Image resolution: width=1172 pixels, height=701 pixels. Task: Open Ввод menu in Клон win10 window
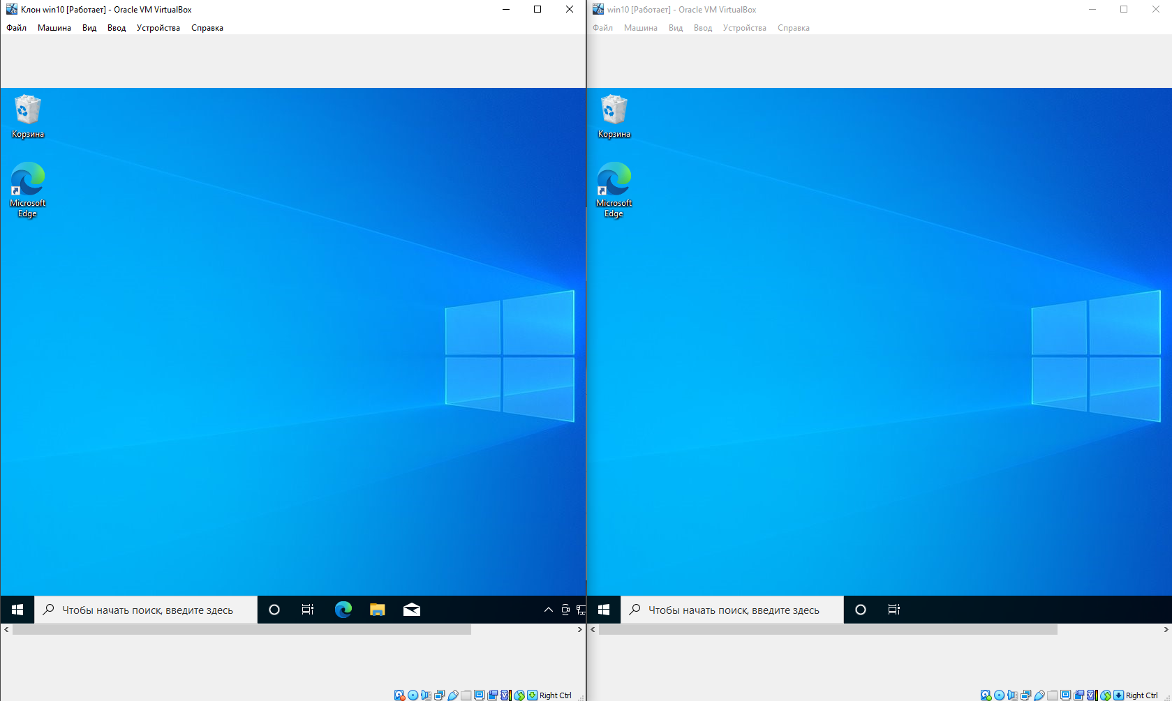[117, 28]
